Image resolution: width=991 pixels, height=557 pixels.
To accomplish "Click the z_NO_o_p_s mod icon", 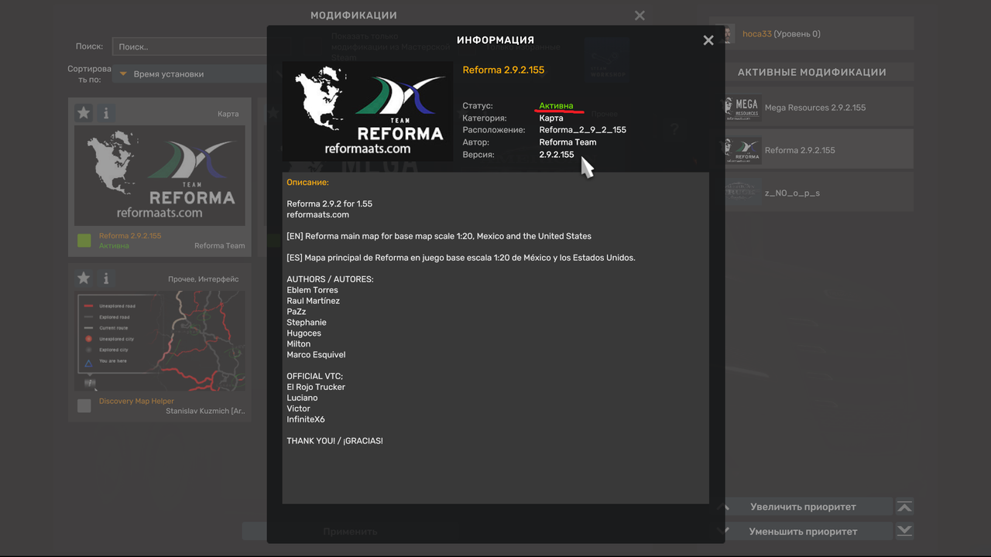I will click(x=742, y=193).
